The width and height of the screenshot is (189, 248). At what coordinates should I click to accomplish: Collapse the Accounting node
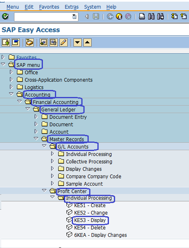click(x=11, y=94)
